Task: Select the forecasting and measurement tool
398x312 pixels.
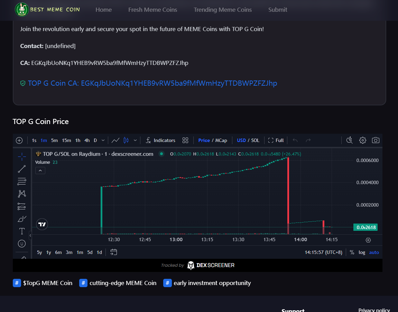Action: tap(22, 206)
